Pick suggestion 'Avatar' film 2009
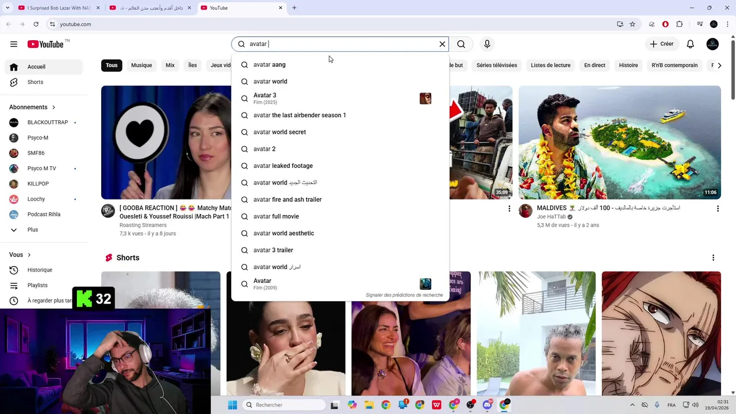Viewport: 736px width, 414px height. pos(340,284)
